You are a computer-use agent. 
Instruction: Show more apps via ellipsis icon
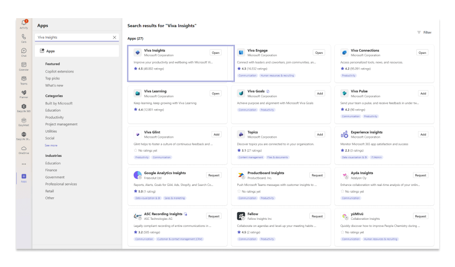click(x=23, y=164)
